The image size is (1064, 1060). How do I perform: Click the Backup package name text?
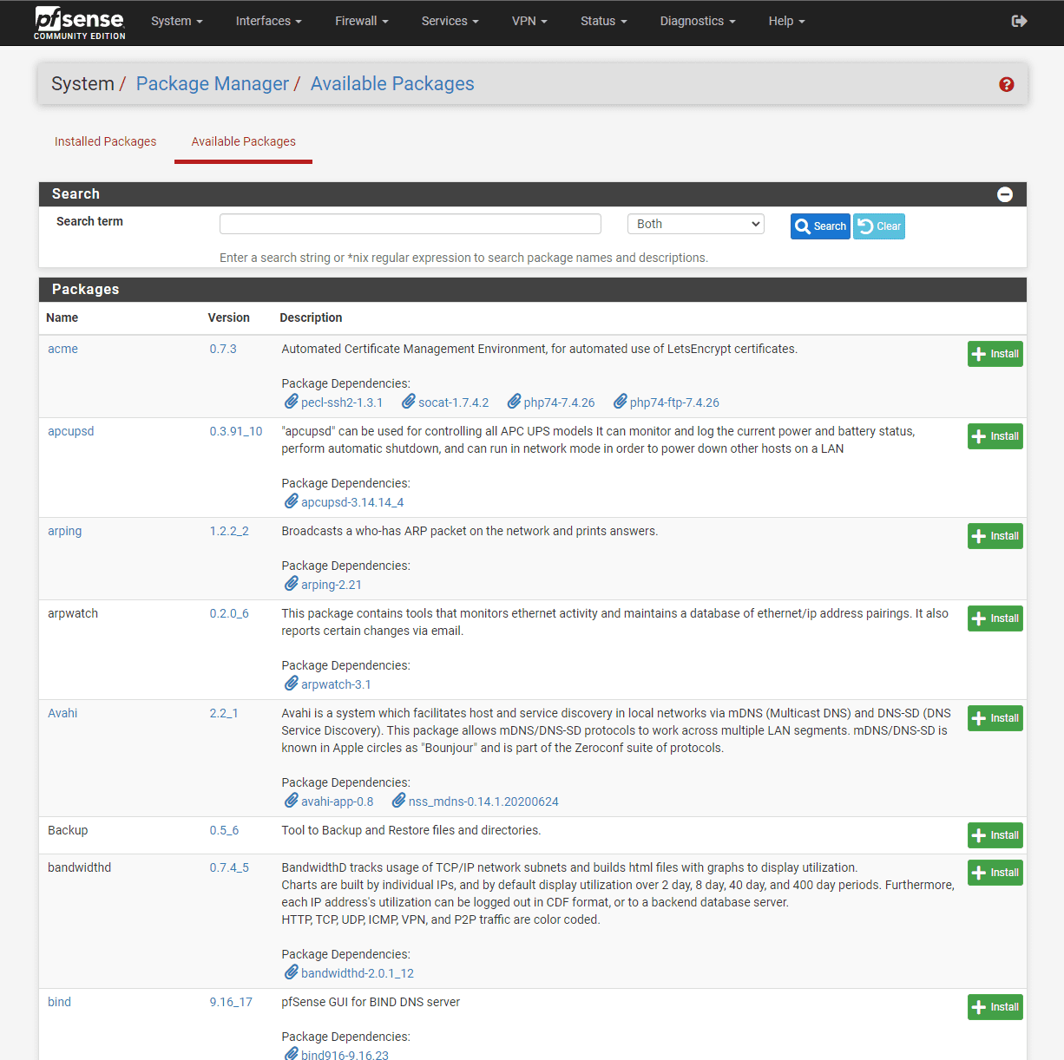[68, 830]
